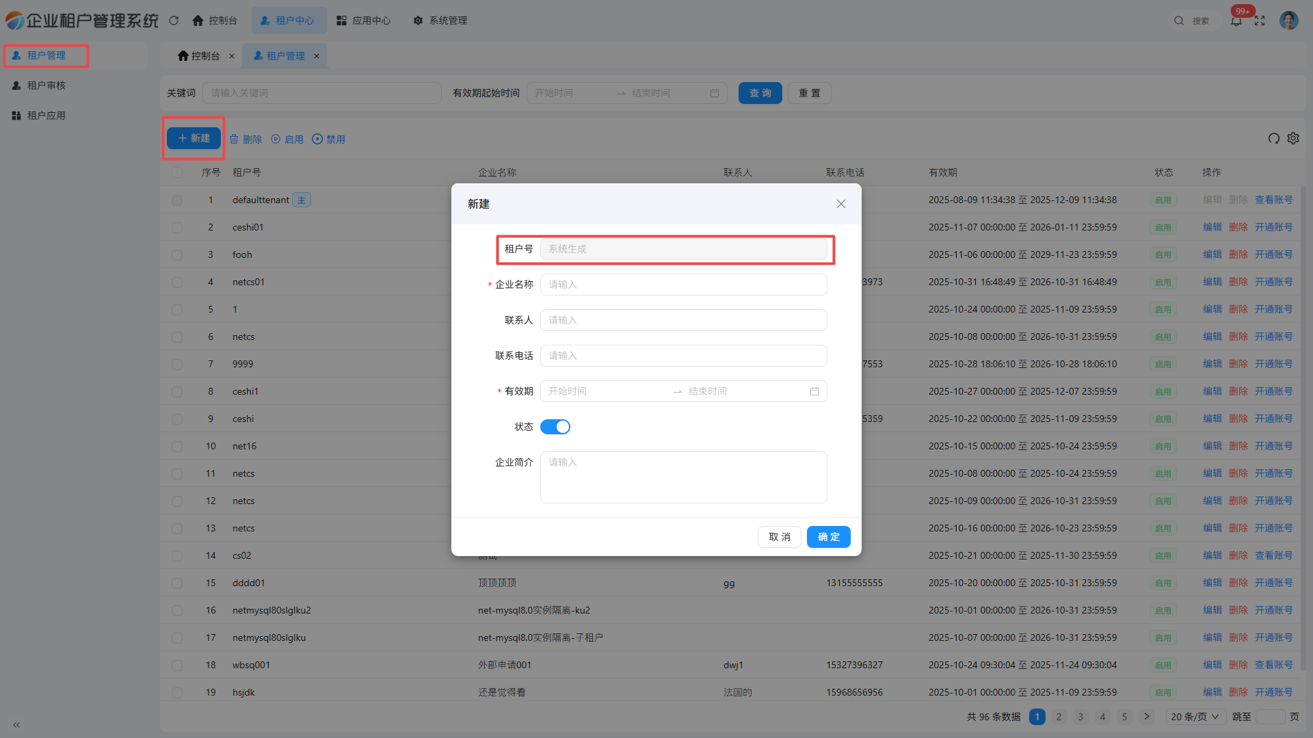Toggle fullscreen mode icon in header

(1260, 21)
